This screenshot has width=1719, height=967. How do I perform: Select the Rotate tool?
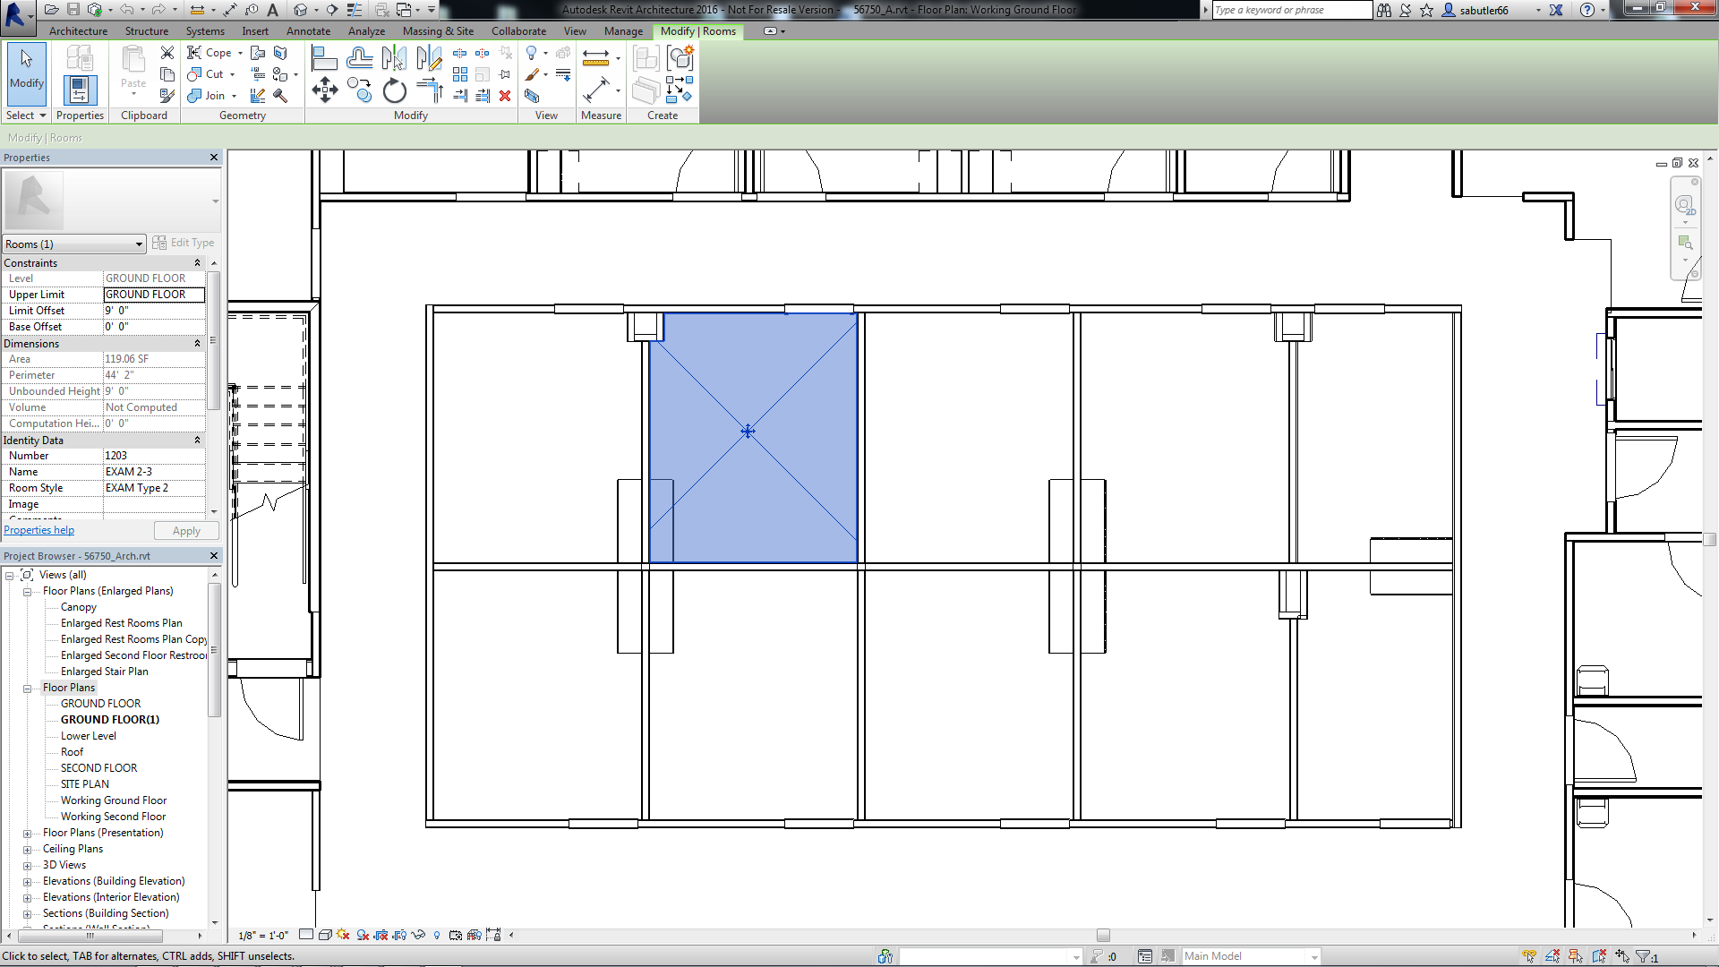point(394,90)
